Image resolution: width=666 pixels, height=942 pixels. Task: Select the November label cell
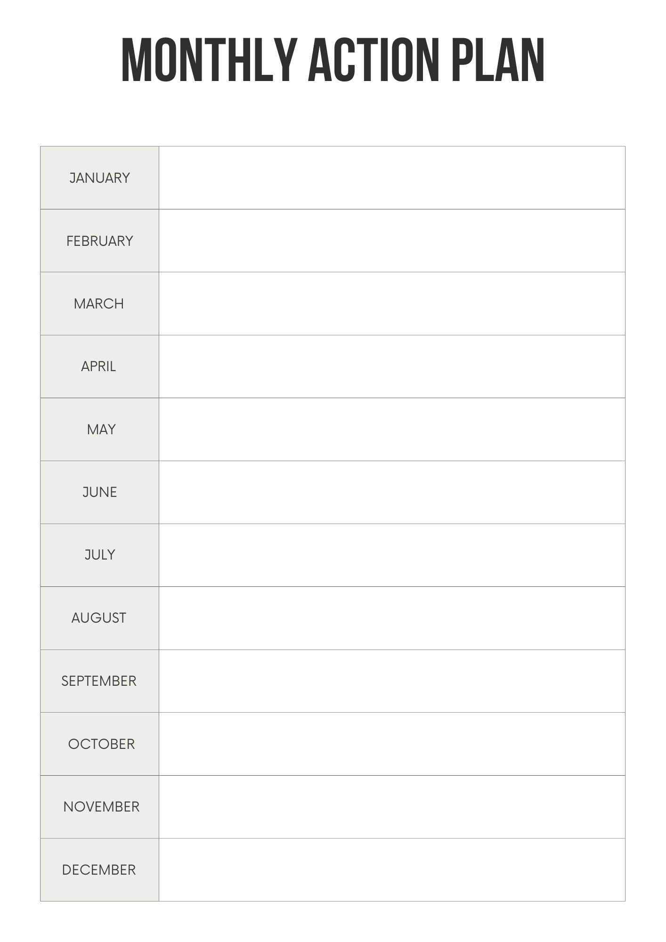click(99, 807)
